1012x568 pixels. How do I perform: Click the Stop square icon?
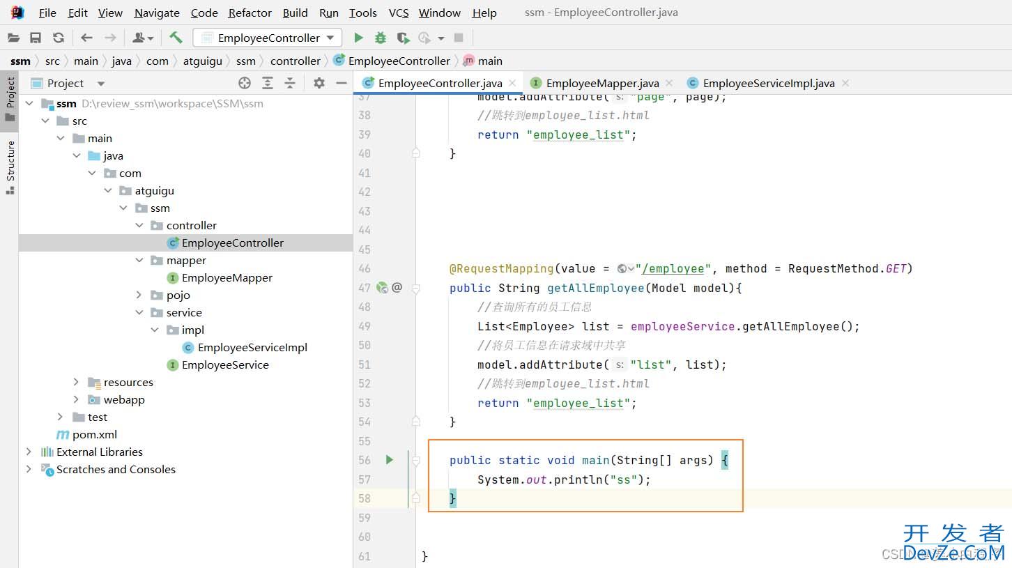point(459,38)
